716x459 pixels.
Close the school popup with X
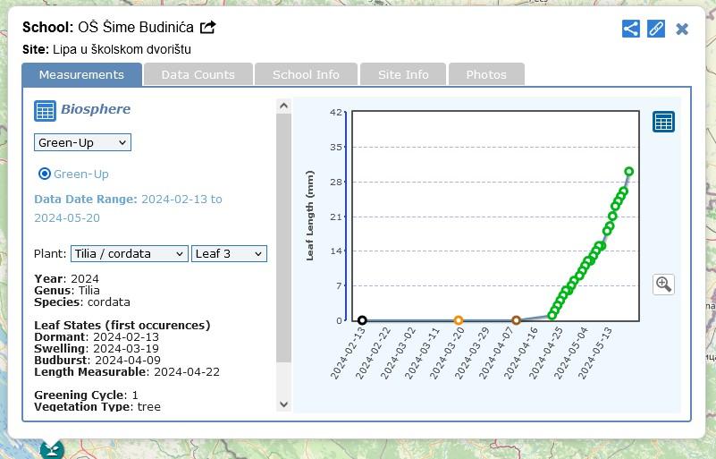coord(682,29)
